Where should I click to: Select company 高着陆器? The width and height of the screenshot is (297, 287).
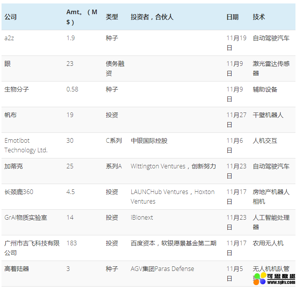pyautogui.click(x=17, y=269)
